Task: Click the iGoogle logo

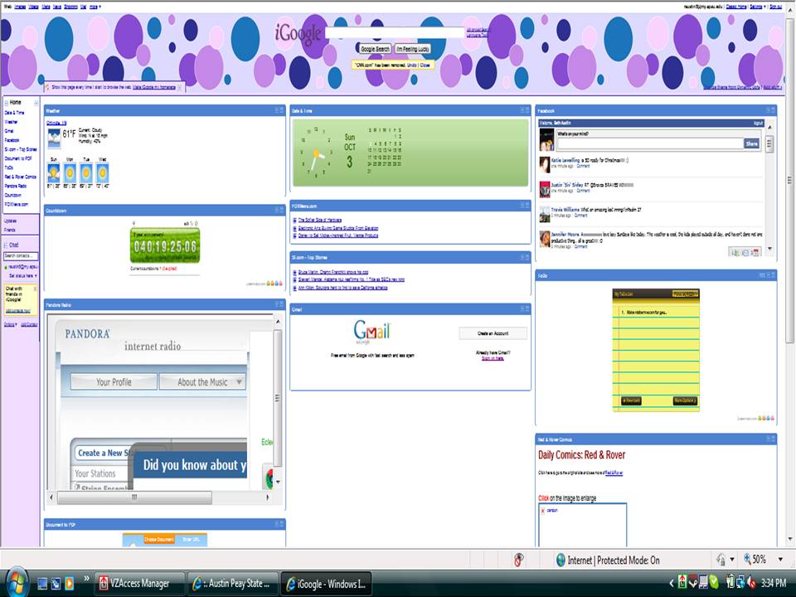Action: point(298,33)
